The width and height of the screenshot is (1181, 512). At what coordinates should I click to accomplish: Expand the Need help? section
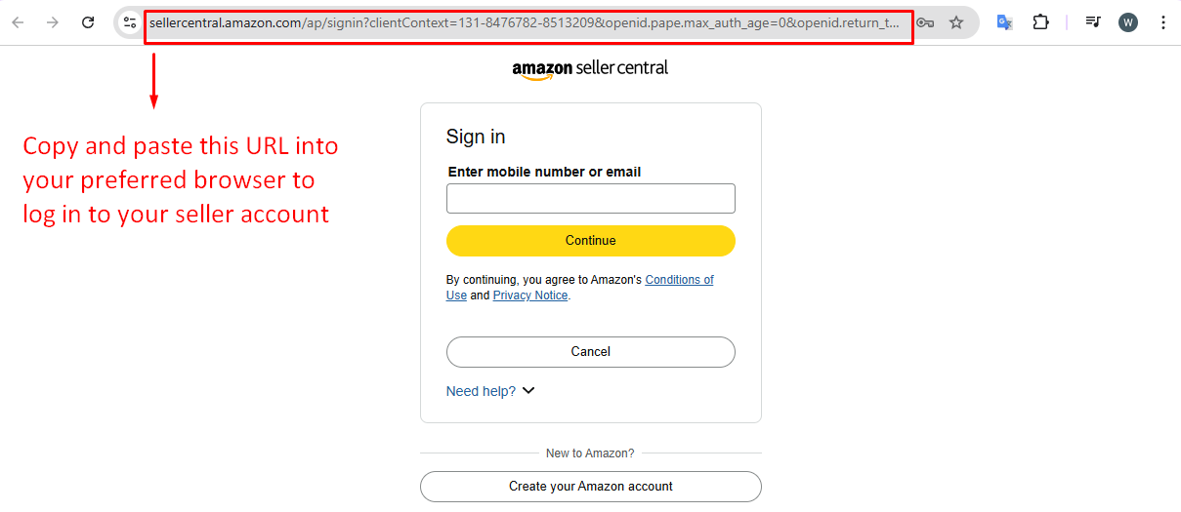tap(490, 391)
